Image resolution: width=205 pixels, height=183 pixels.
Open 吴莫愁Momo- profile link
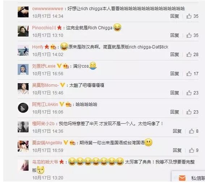pos(45,85)
